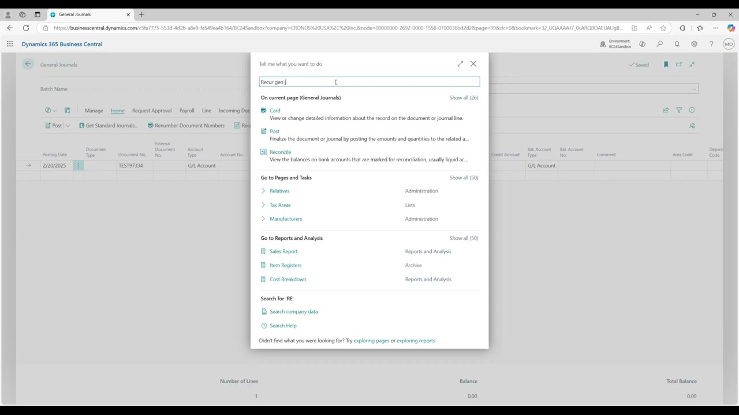This screenshot has width=739, height=415.
Task: Close the Tell Me dialog
Action: tap(473, 64)
